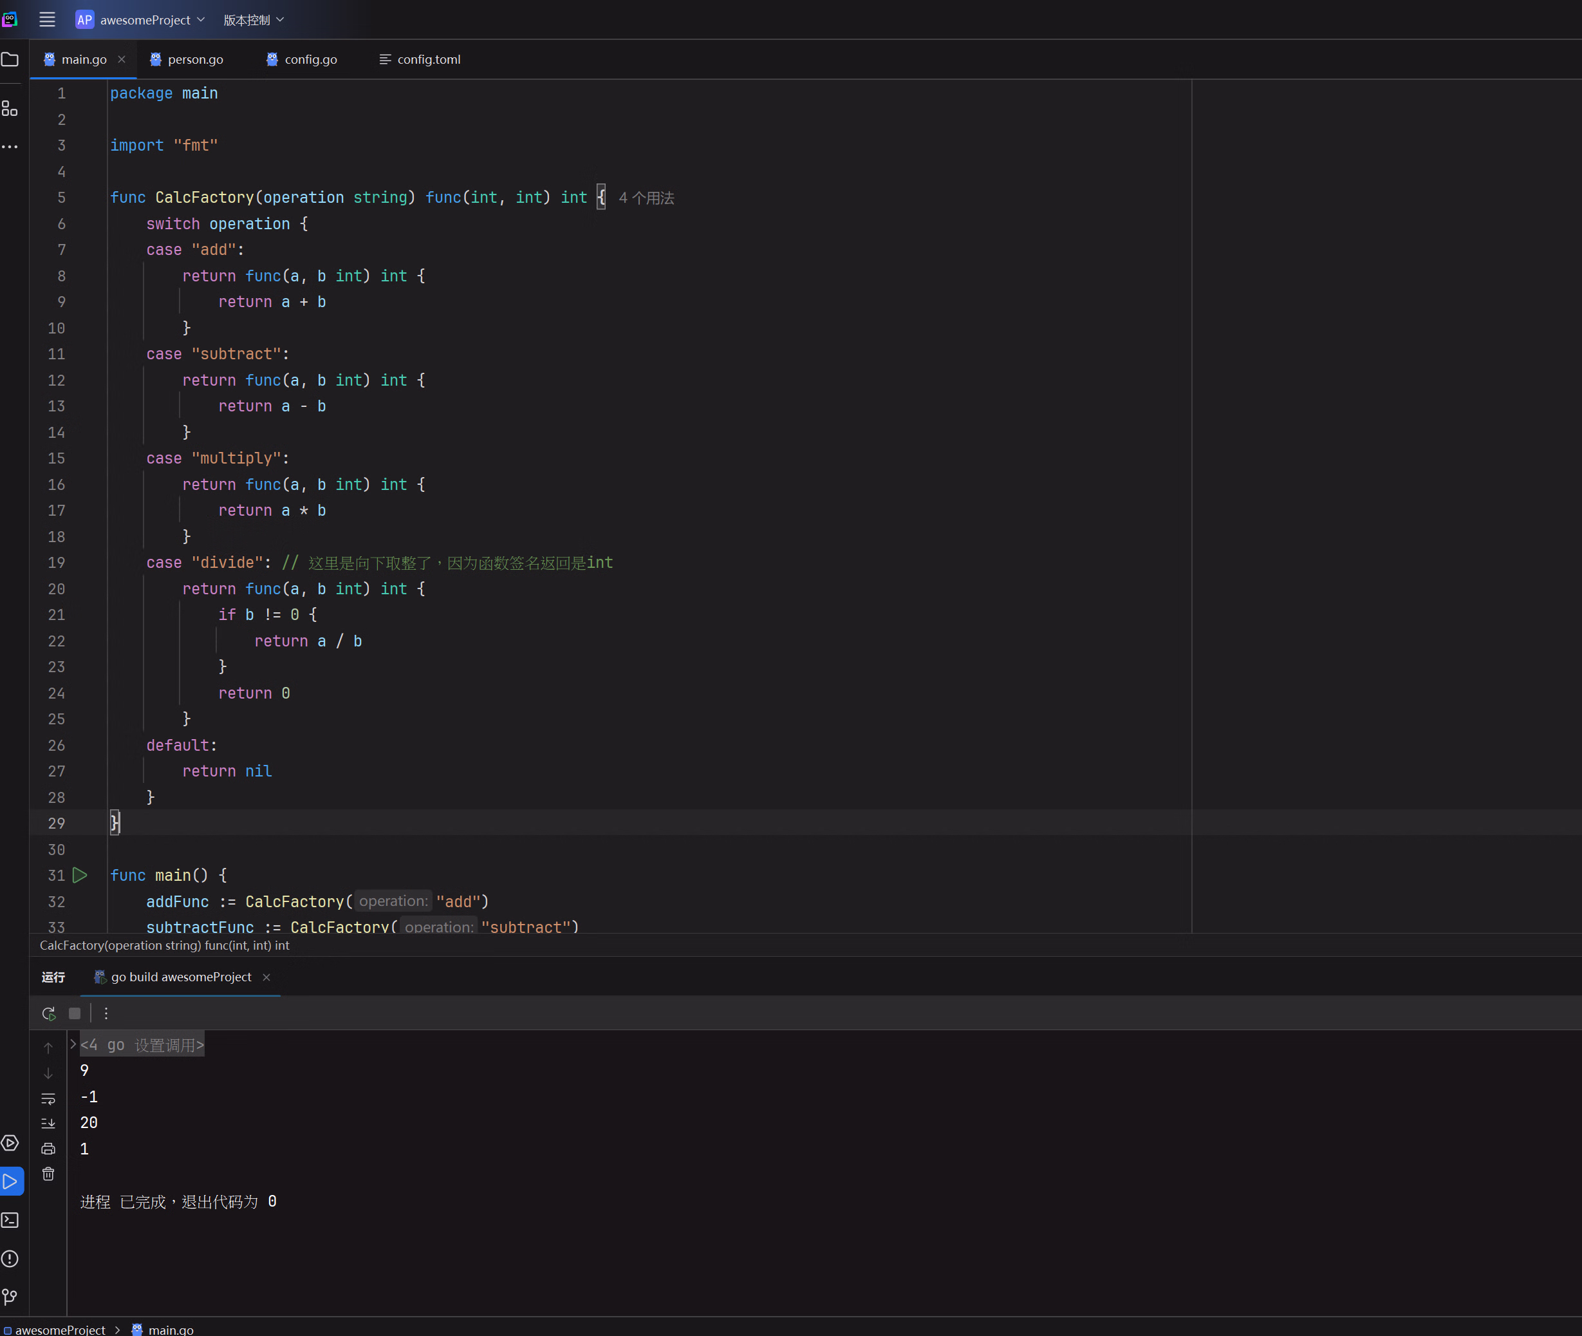The width and height of the screenshot is (1582, 1336).
Task: Open the Project folder tool window
Action: pos(10,59)
